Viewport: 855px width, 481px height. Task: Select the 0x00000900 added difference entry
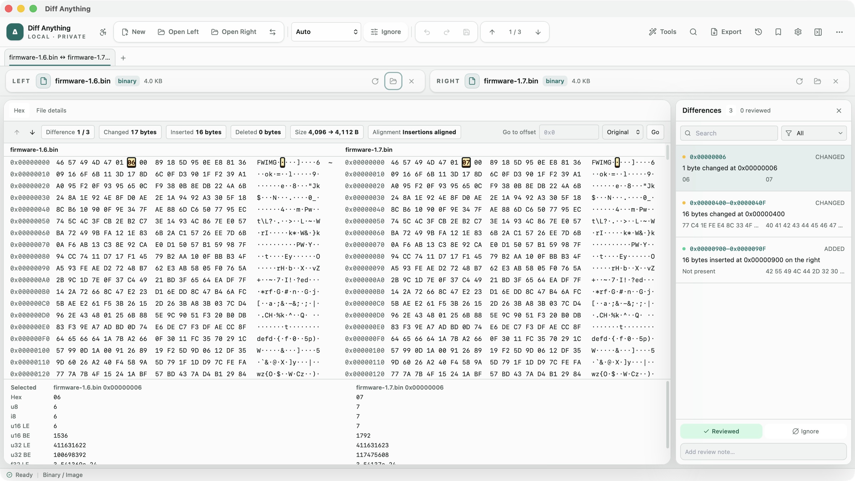point(763,260)
